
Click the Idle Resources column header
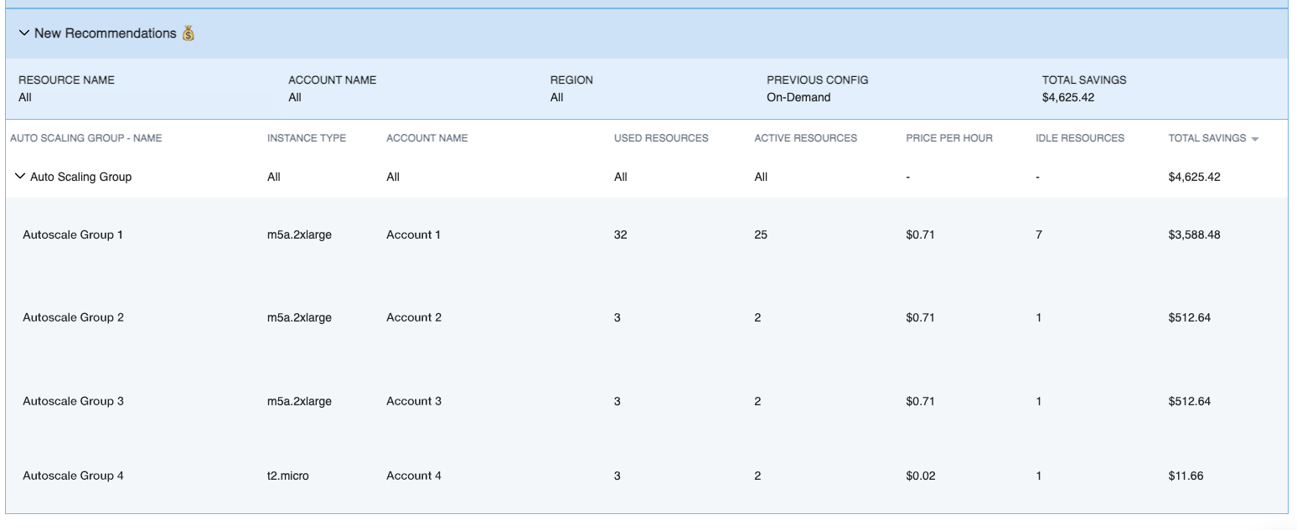pyautogui.click(x=1080, y=138)
